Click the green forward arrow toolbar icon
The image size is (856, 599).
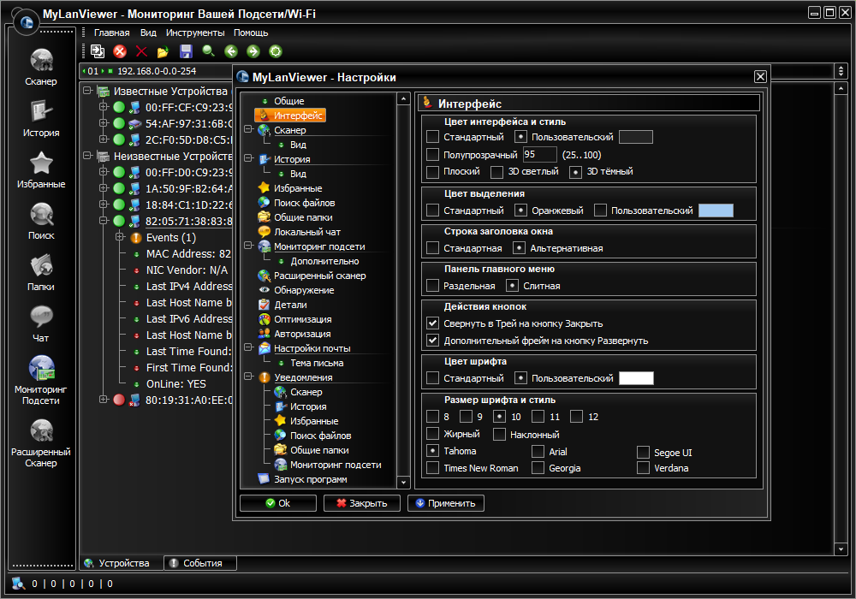point(253,51)
